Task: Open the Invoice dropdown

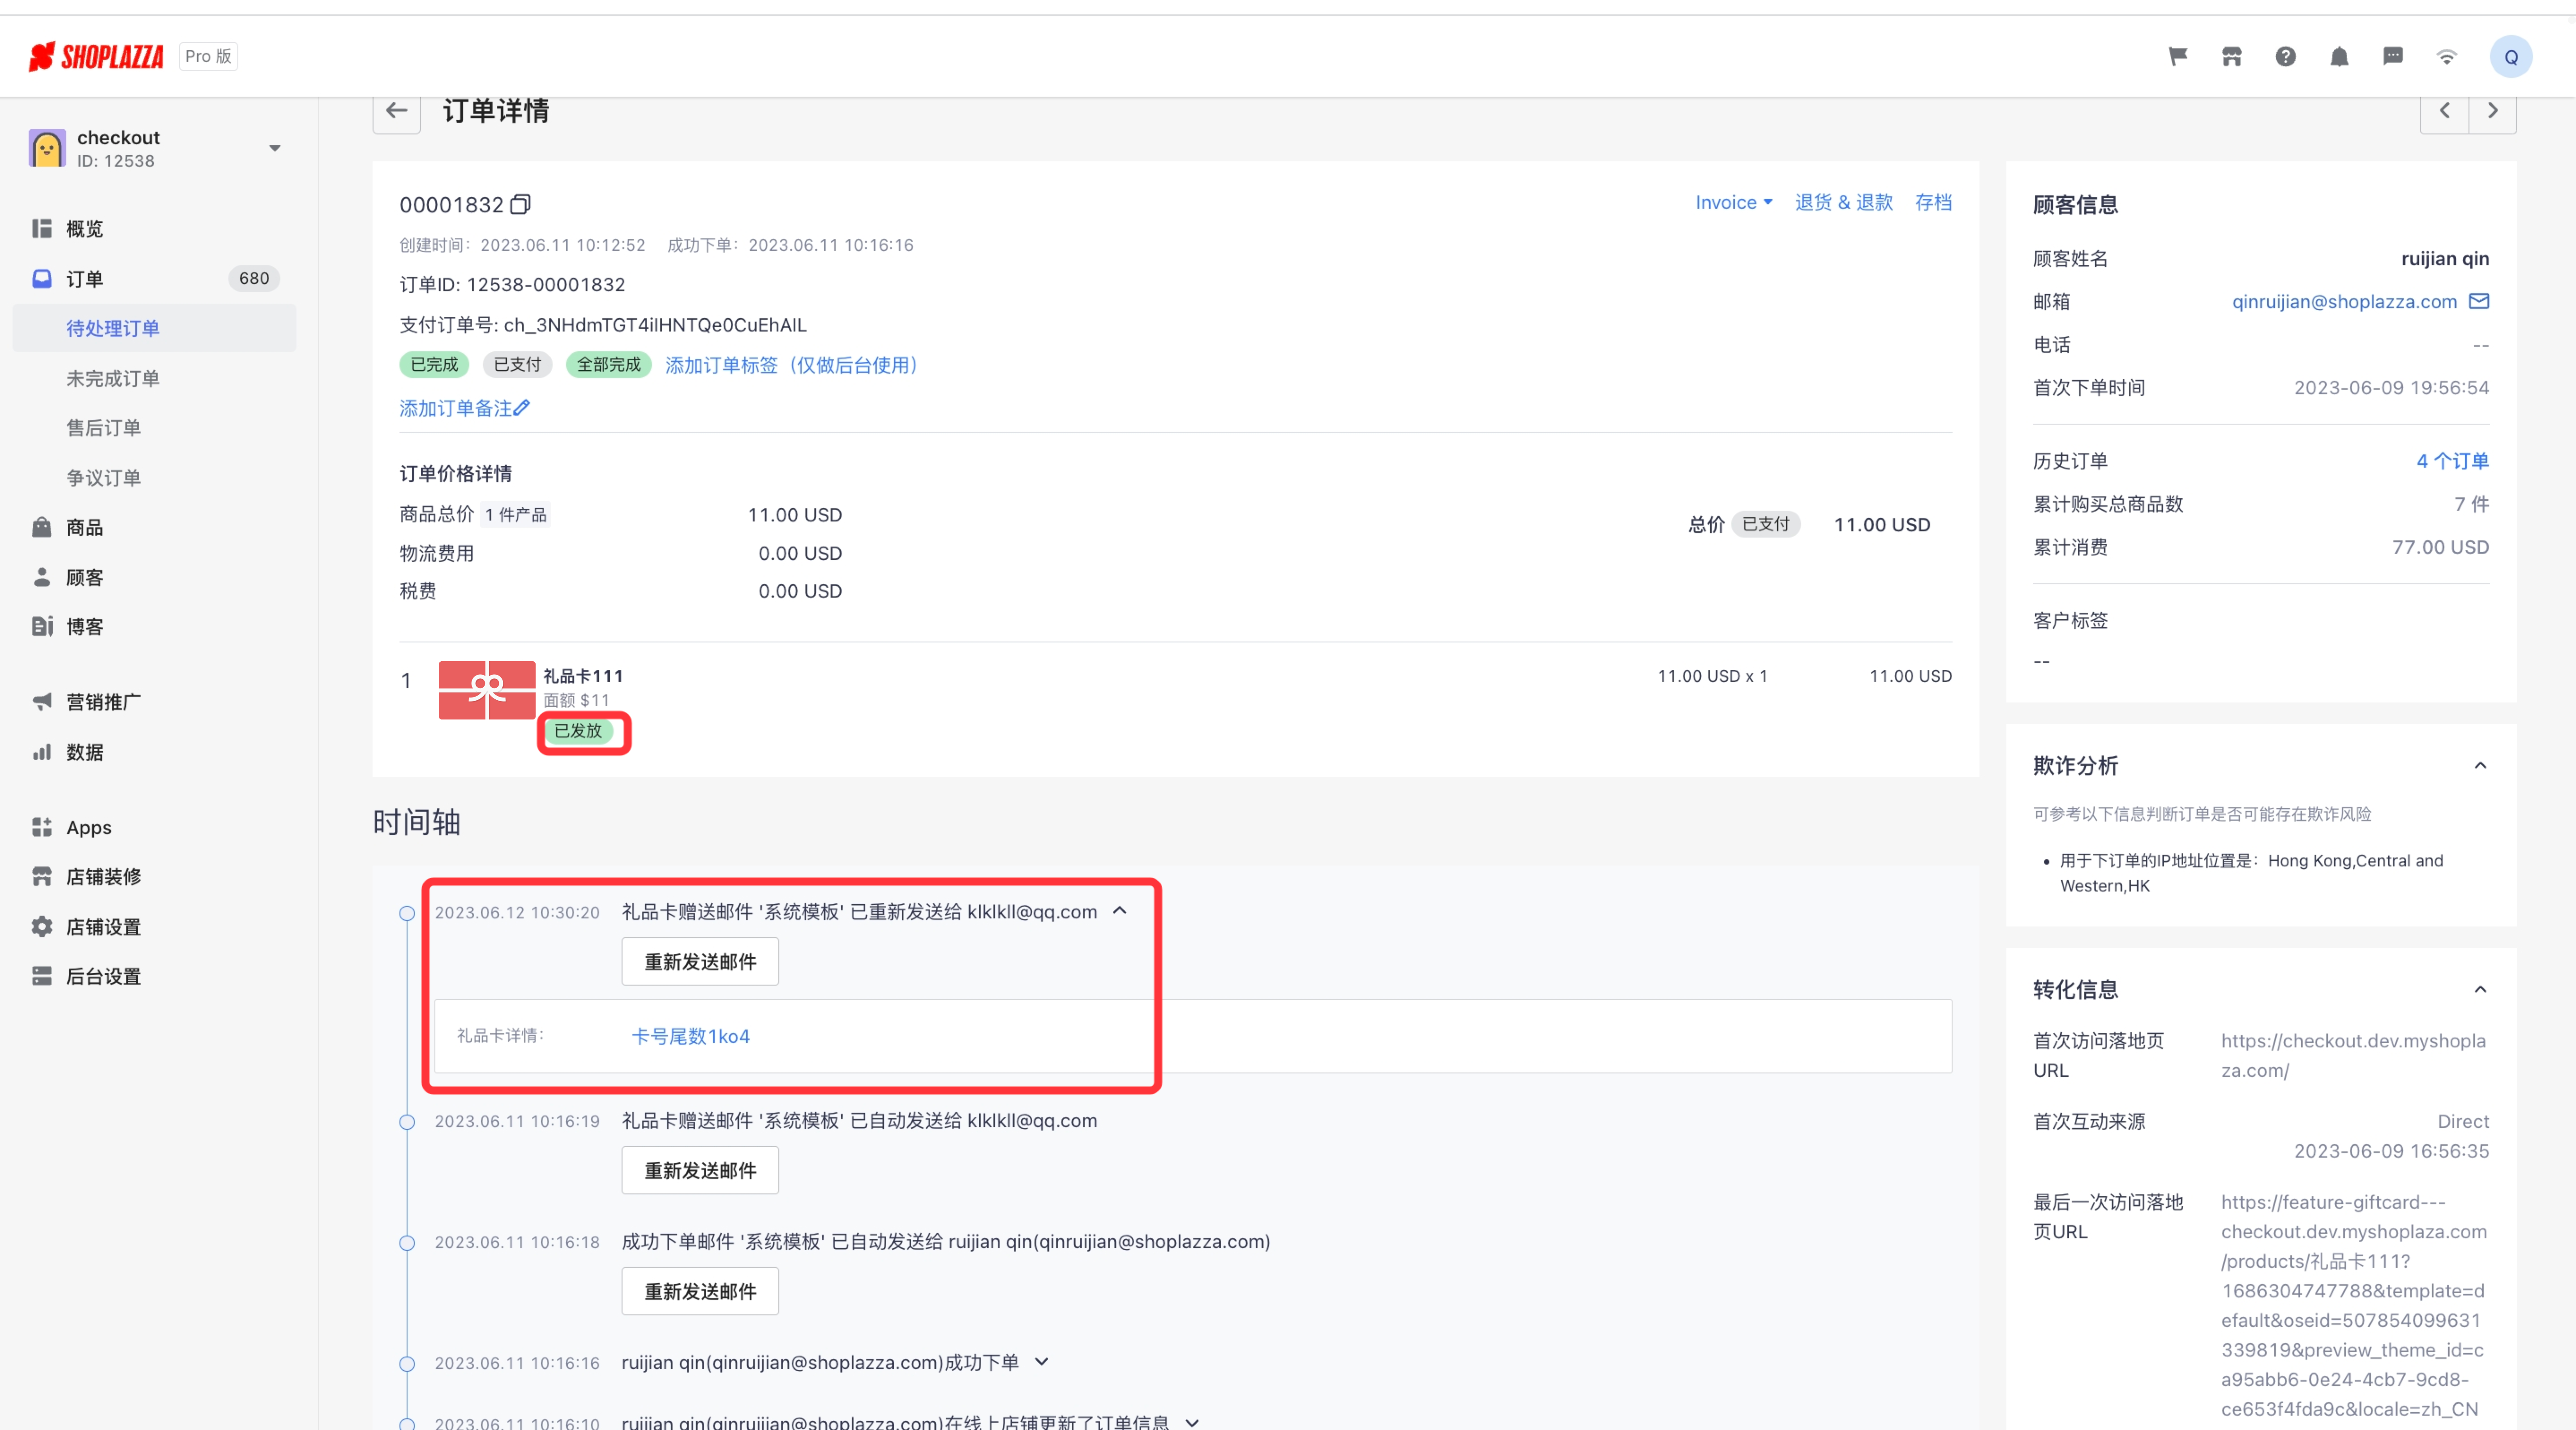Action: point(1733,202)
